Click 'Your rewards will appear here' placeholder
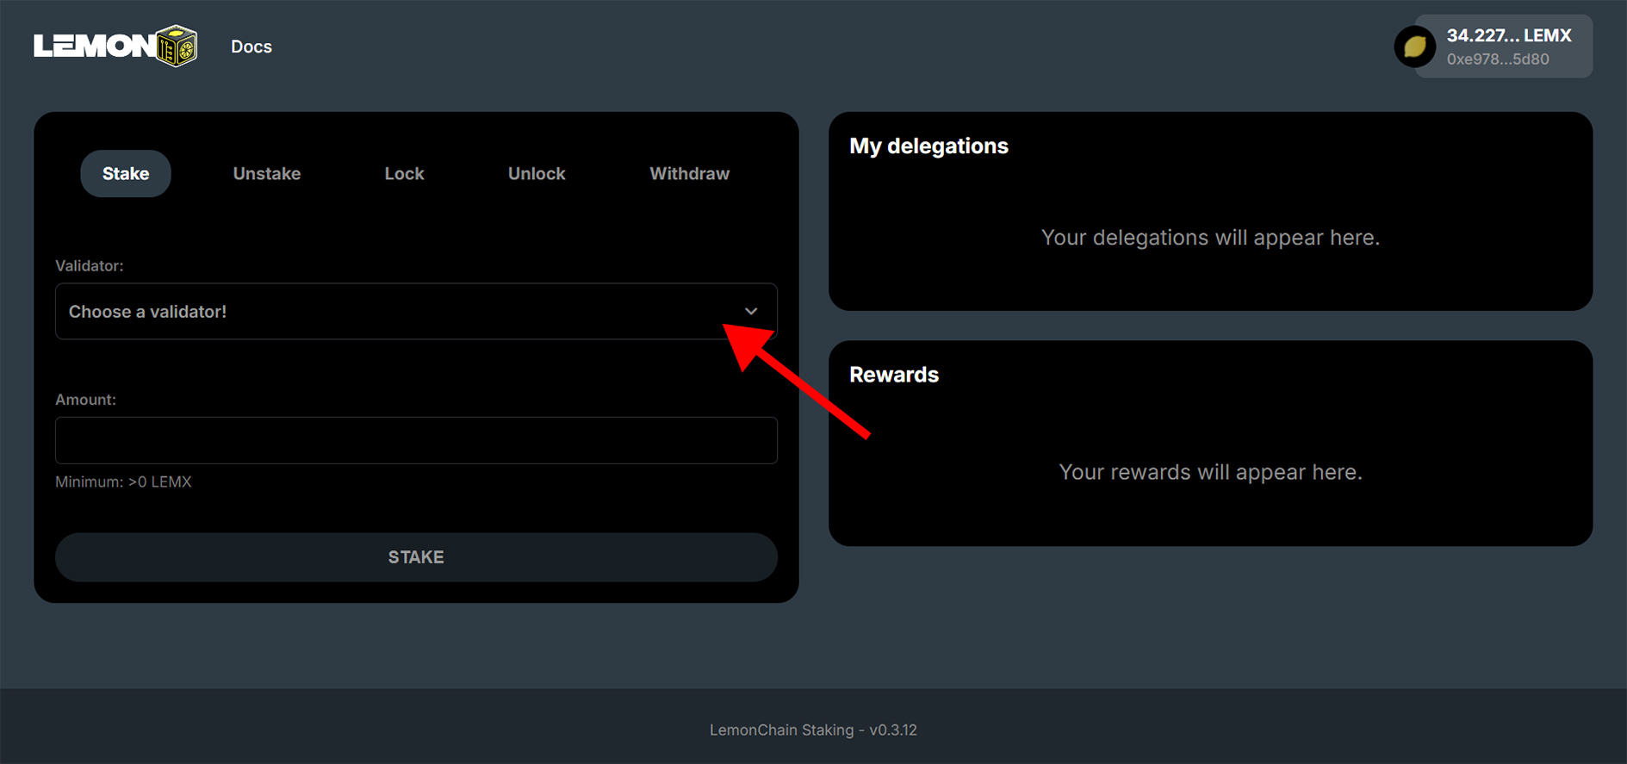This screenshot has height=764, width=1627. coord(1209,472)
